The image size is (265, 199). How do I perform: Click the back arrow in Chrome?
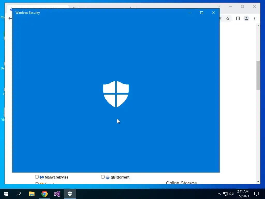[x=10, y=18]
